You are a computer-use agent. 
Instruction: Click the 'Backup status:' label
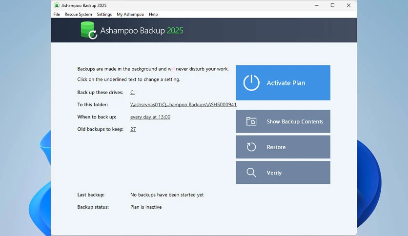[x=93, y=207]
